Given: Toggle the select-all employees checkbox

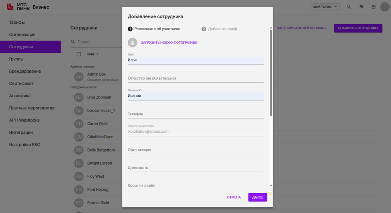Looking at the screenshot, I should pyautogui.click(x=79, y=54).
